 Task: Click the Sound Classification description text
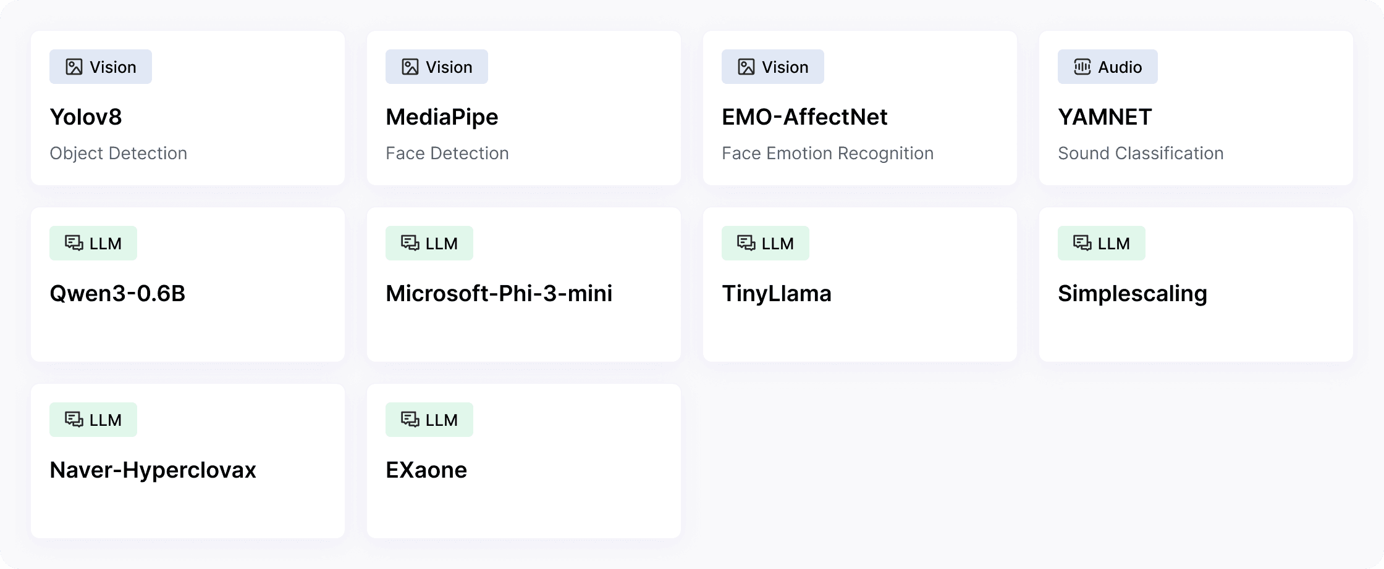pos(1141,153)
